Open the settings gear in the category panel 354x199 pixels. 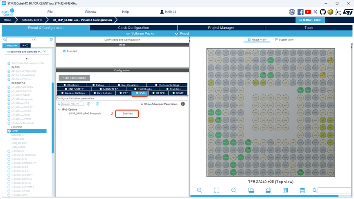pyautogui.click(x=51, y=39)
